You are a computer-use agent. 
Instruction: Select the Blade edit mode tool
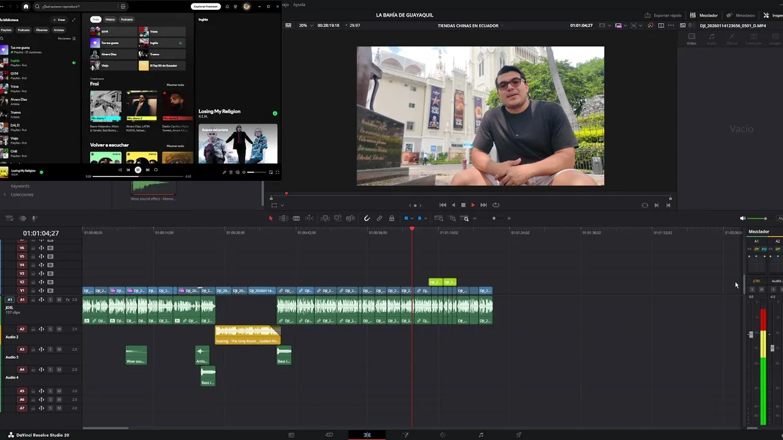pos(296,218)
